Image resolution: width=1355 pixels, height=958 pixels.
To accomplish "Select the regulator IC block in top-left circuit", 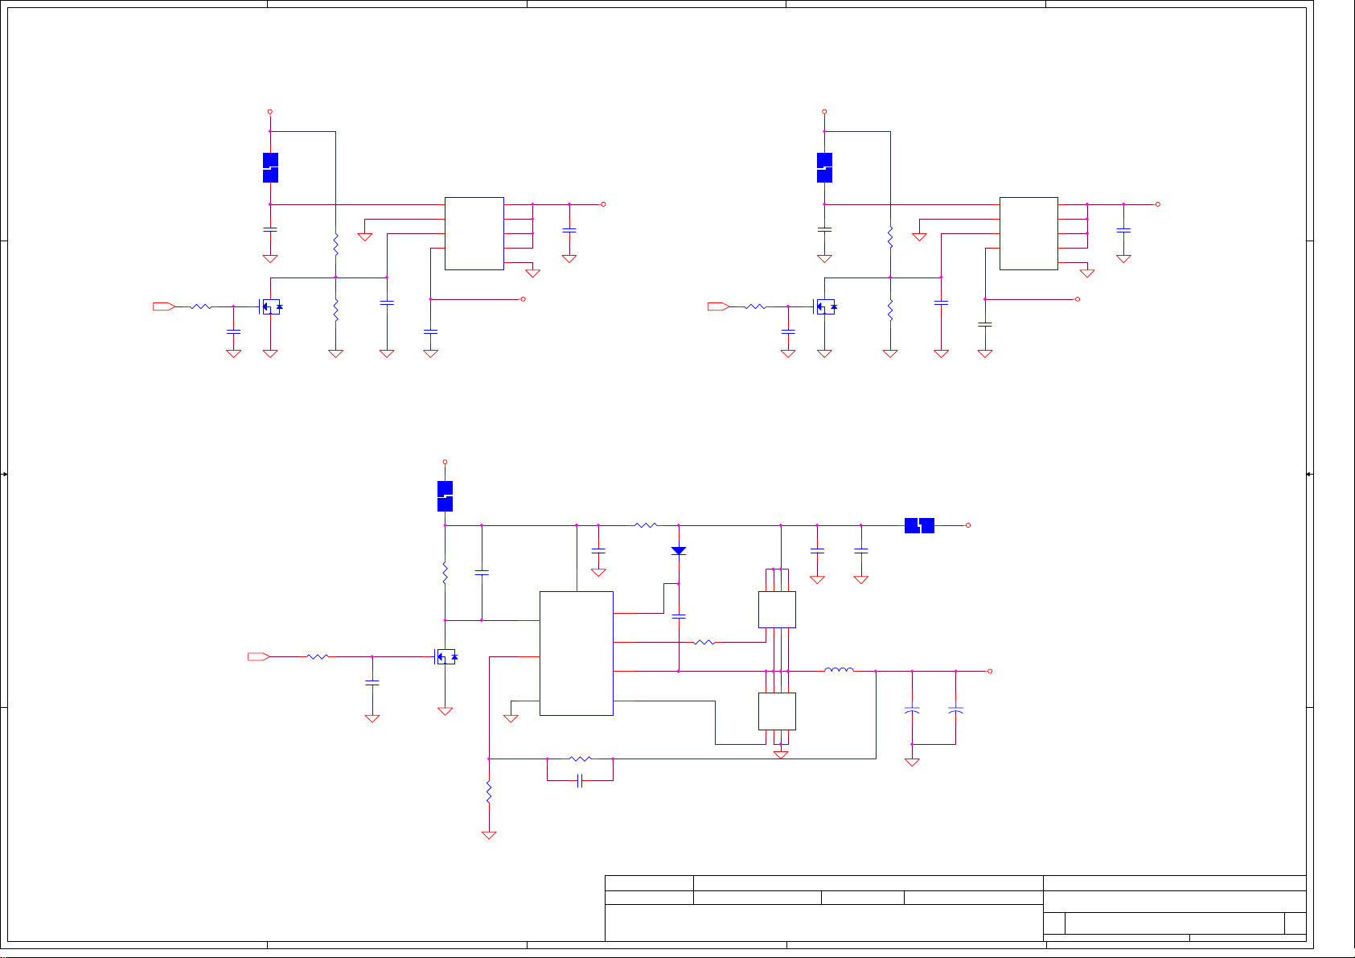I will pyautogui.click(x=474, y=233).
